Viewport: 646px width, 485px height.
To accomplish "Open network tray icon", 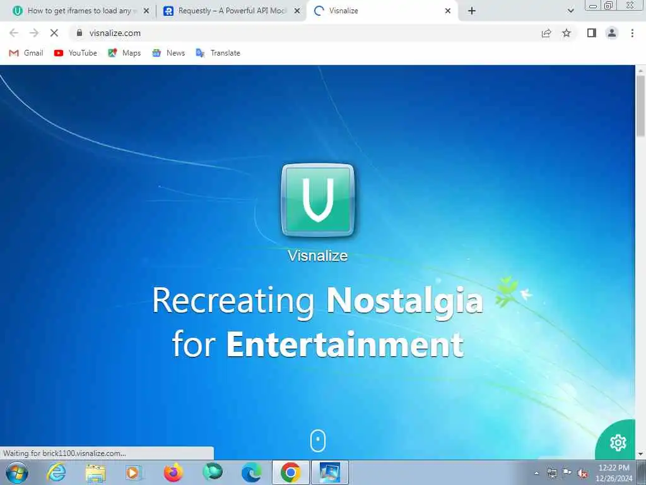I will (551, 473).
